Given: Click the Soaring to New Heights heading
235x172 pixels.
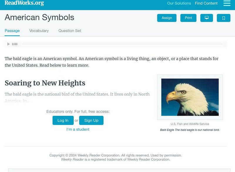Looking at the screenshot, I should pyautogui.click(x=45, y=83).
